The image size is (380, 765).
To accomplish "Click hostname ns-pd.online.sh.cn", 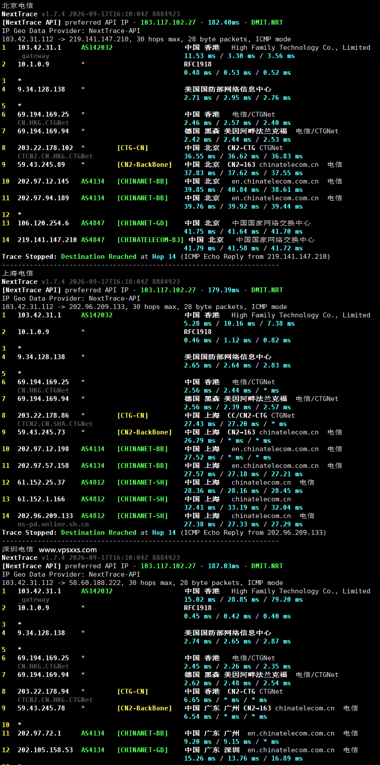I will [53, 524].
